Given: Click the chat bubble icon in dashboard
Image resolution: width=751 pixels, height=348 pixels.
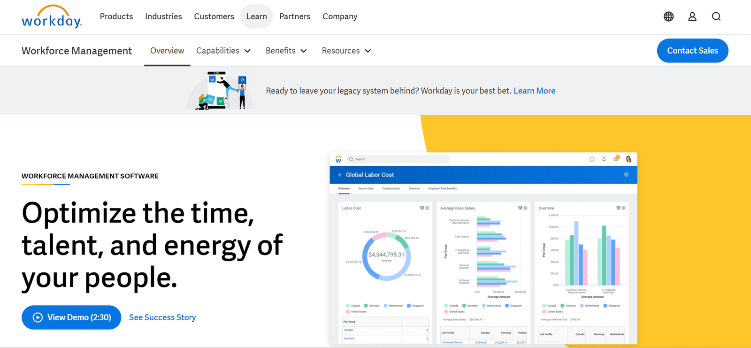Looking at the screenshot, I should coord(592,159).
